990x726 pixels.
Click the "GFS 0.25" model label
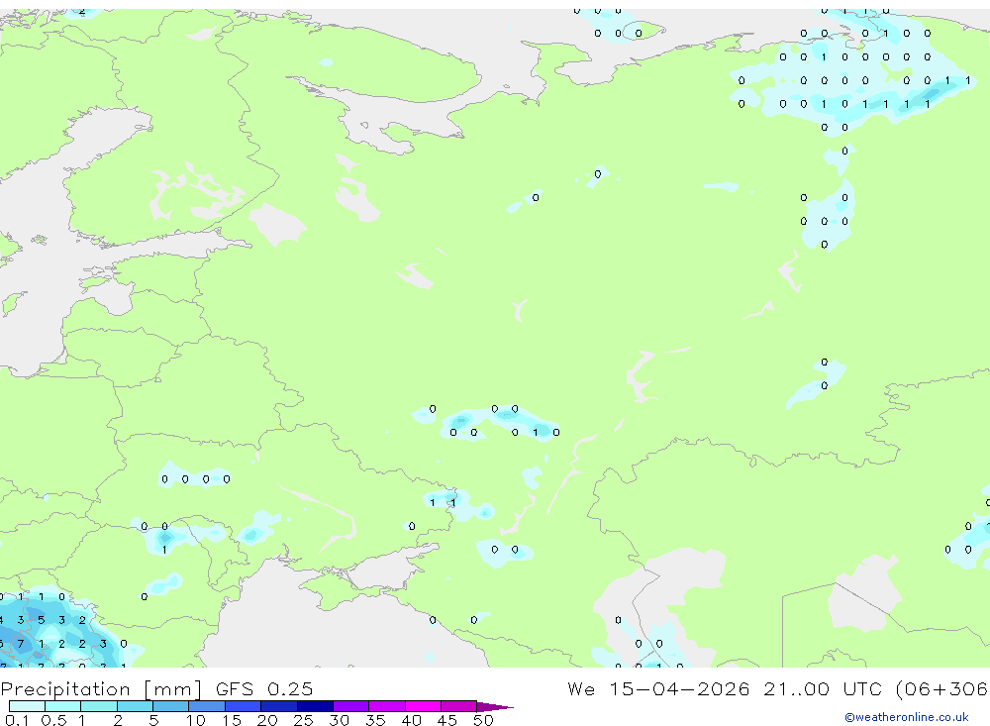[x=264, y=689]
